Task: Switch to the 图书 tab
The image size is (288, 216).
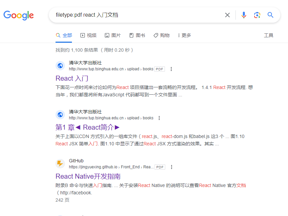Action: (x=137, y=35)
